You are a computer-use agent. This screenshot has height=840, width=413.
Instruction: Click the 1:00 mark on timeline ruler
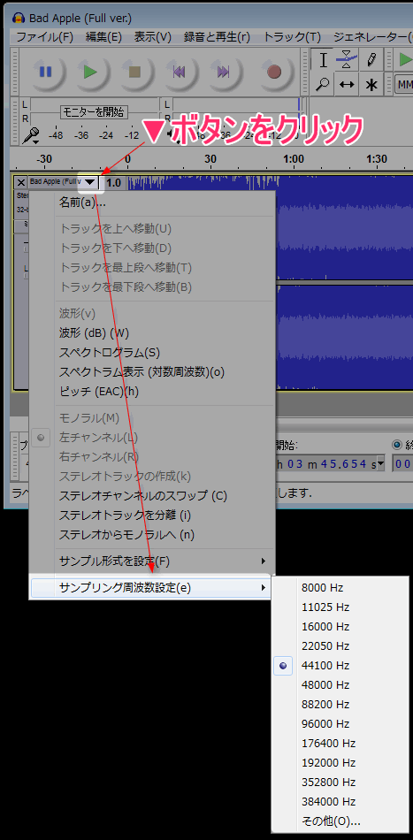tap(294, 159)
